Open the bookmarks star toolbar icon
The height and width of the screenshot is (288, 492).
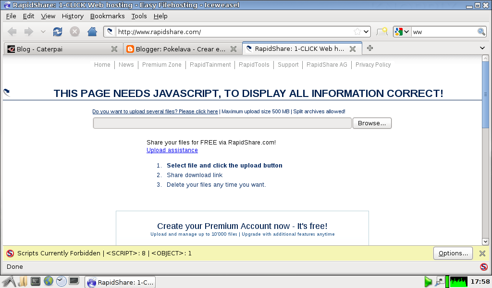click(x=382, y=32)
